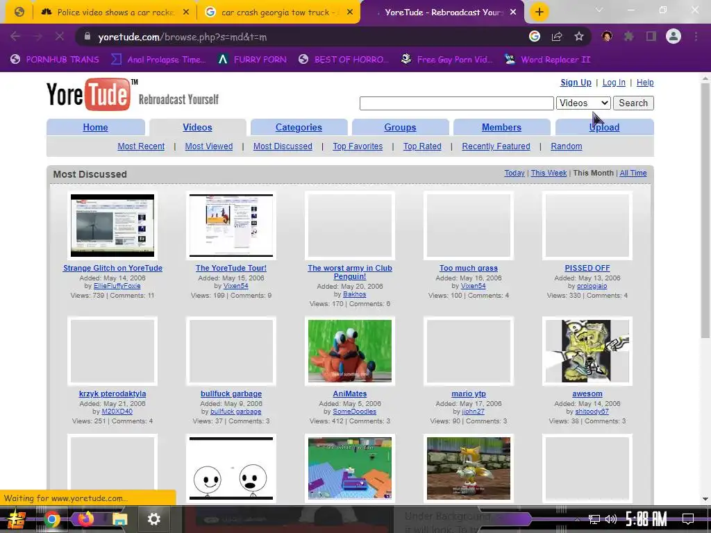Viewport: 711px width, 533px height.
Task: Click the Log In link
Action: pyautogui.click(x=614, y=83)
